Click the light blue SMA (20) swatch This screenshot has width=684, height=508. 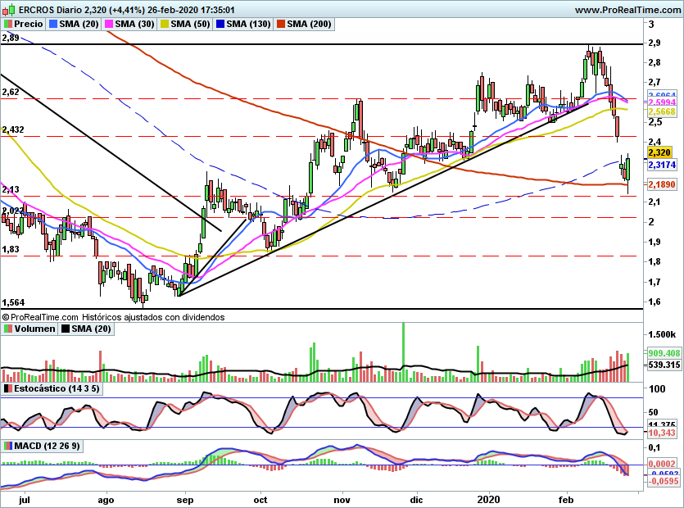(53, 24)
